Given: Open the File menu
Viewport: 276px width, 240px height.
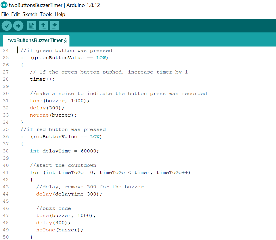Looking at the screenshot, I should tap(5, 14).
